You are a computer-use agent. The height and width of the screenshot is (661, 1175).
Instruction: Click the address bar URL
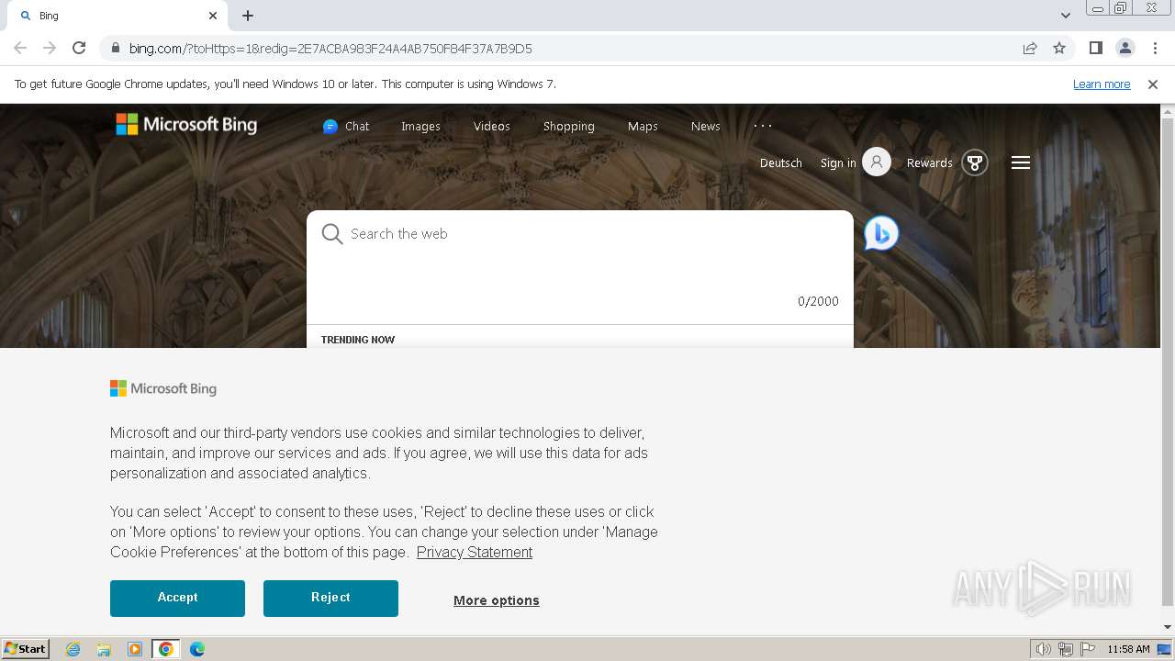[x=330, y=49]
